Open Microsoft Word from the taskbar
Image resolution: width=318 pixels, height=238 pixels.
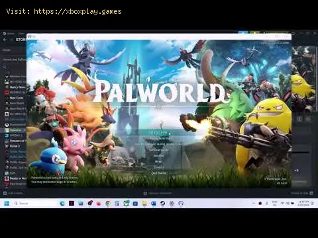[154, 203]
